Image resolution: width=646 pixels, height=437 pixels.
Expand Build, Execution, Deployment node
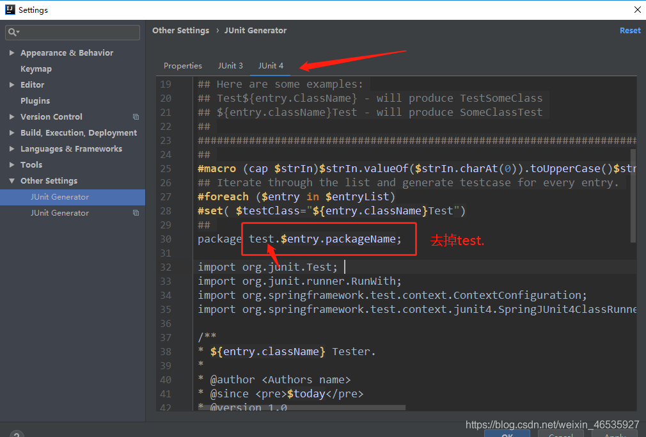pos(12,132)
